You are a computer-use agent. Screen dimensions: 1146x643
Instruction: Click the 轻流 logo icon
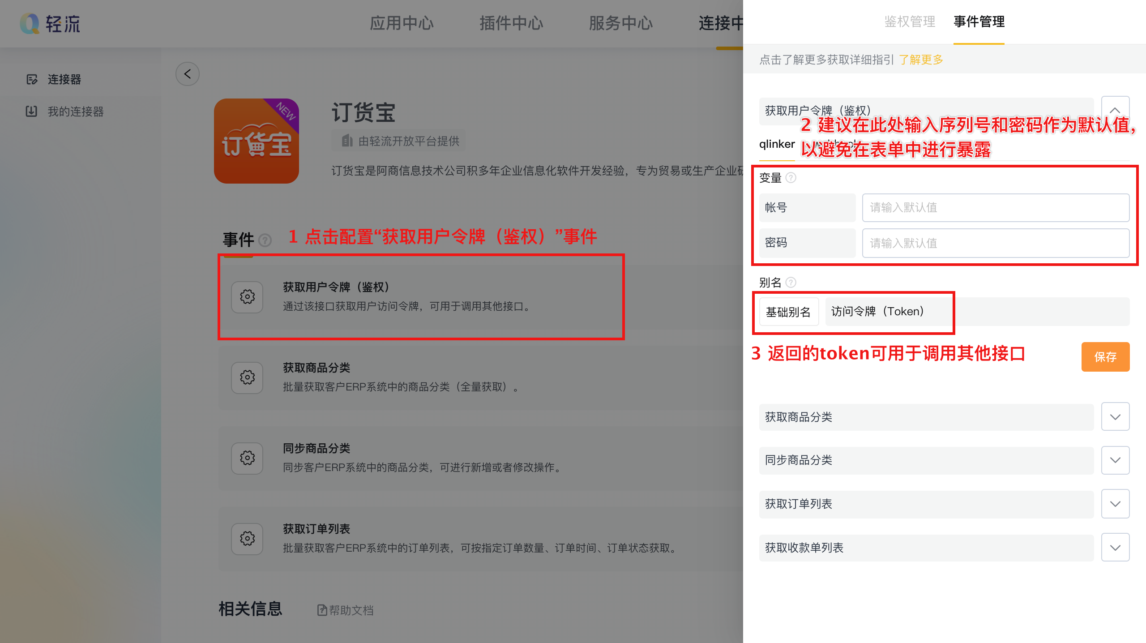(30, 23)
